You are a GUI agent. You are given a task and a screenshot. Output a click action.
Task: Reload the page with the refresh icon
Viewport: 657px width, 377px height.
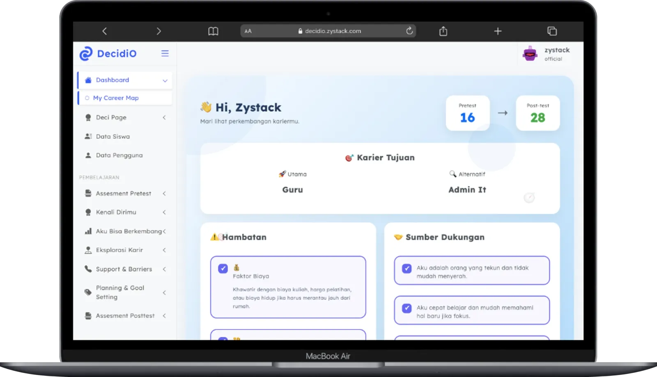click(409, 31)
